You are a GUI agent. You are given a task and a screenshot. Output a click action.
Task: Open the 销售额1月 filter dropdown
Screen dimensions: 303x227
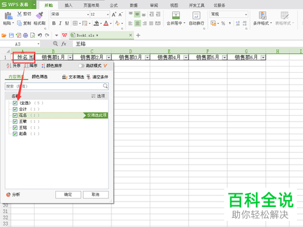point(70,58)
